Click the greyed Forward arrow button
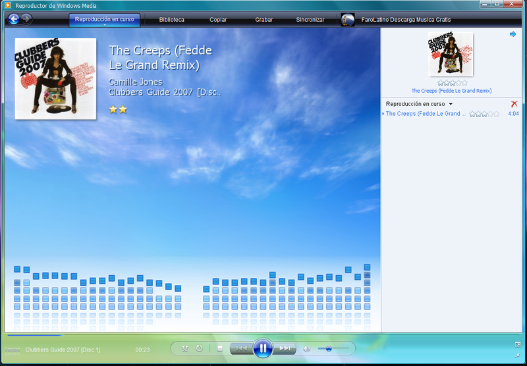The image size is (527, 366). (26, 19)
